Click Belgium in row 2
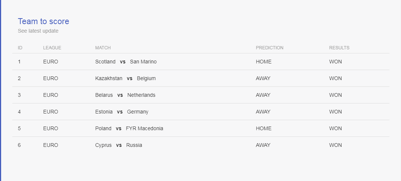The height and width of the screenshot is (181, 401). [146, 78]
